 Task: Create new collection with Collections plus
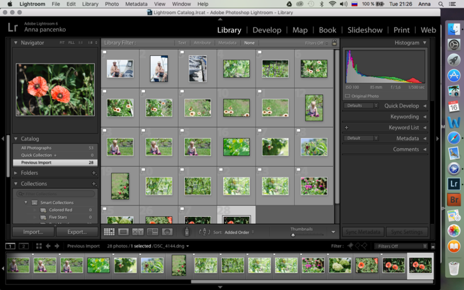94,184
